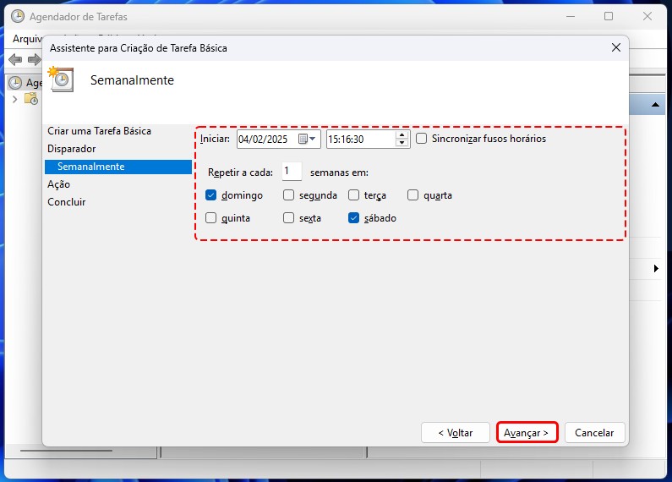Click the task library folder icon in tree

click(x=31, y=99)
